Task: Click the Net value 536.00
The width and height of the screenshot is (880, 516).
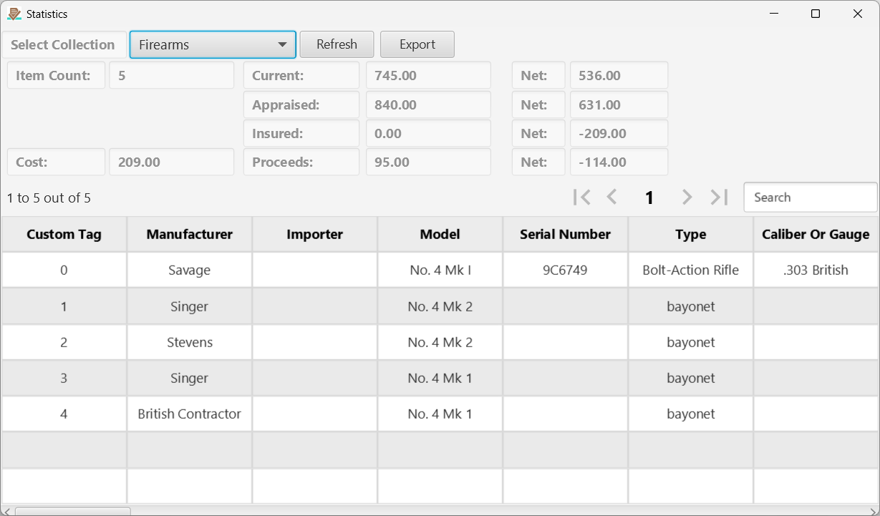Action: 619,75
